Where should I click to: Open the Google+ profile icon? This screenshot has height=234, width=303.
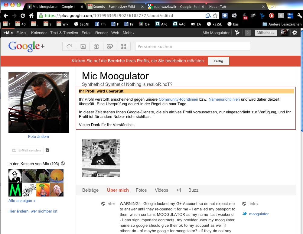[96, 47]
